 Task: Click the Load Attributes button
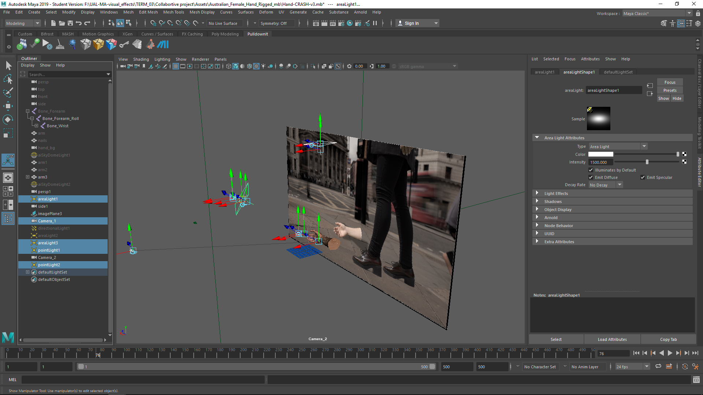tap(612, 339)
